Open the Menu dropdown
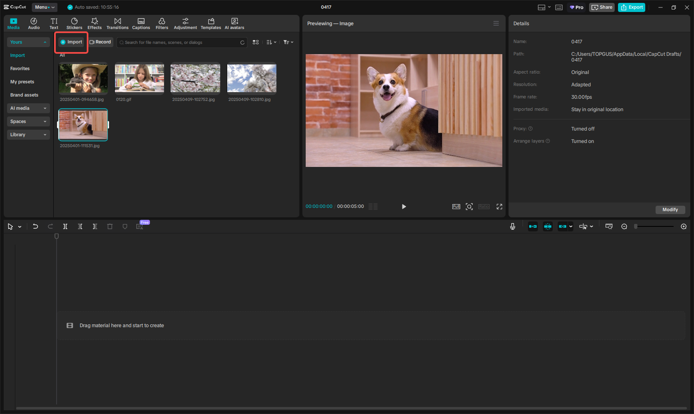694x414 pixels. [x=45, y=7]
